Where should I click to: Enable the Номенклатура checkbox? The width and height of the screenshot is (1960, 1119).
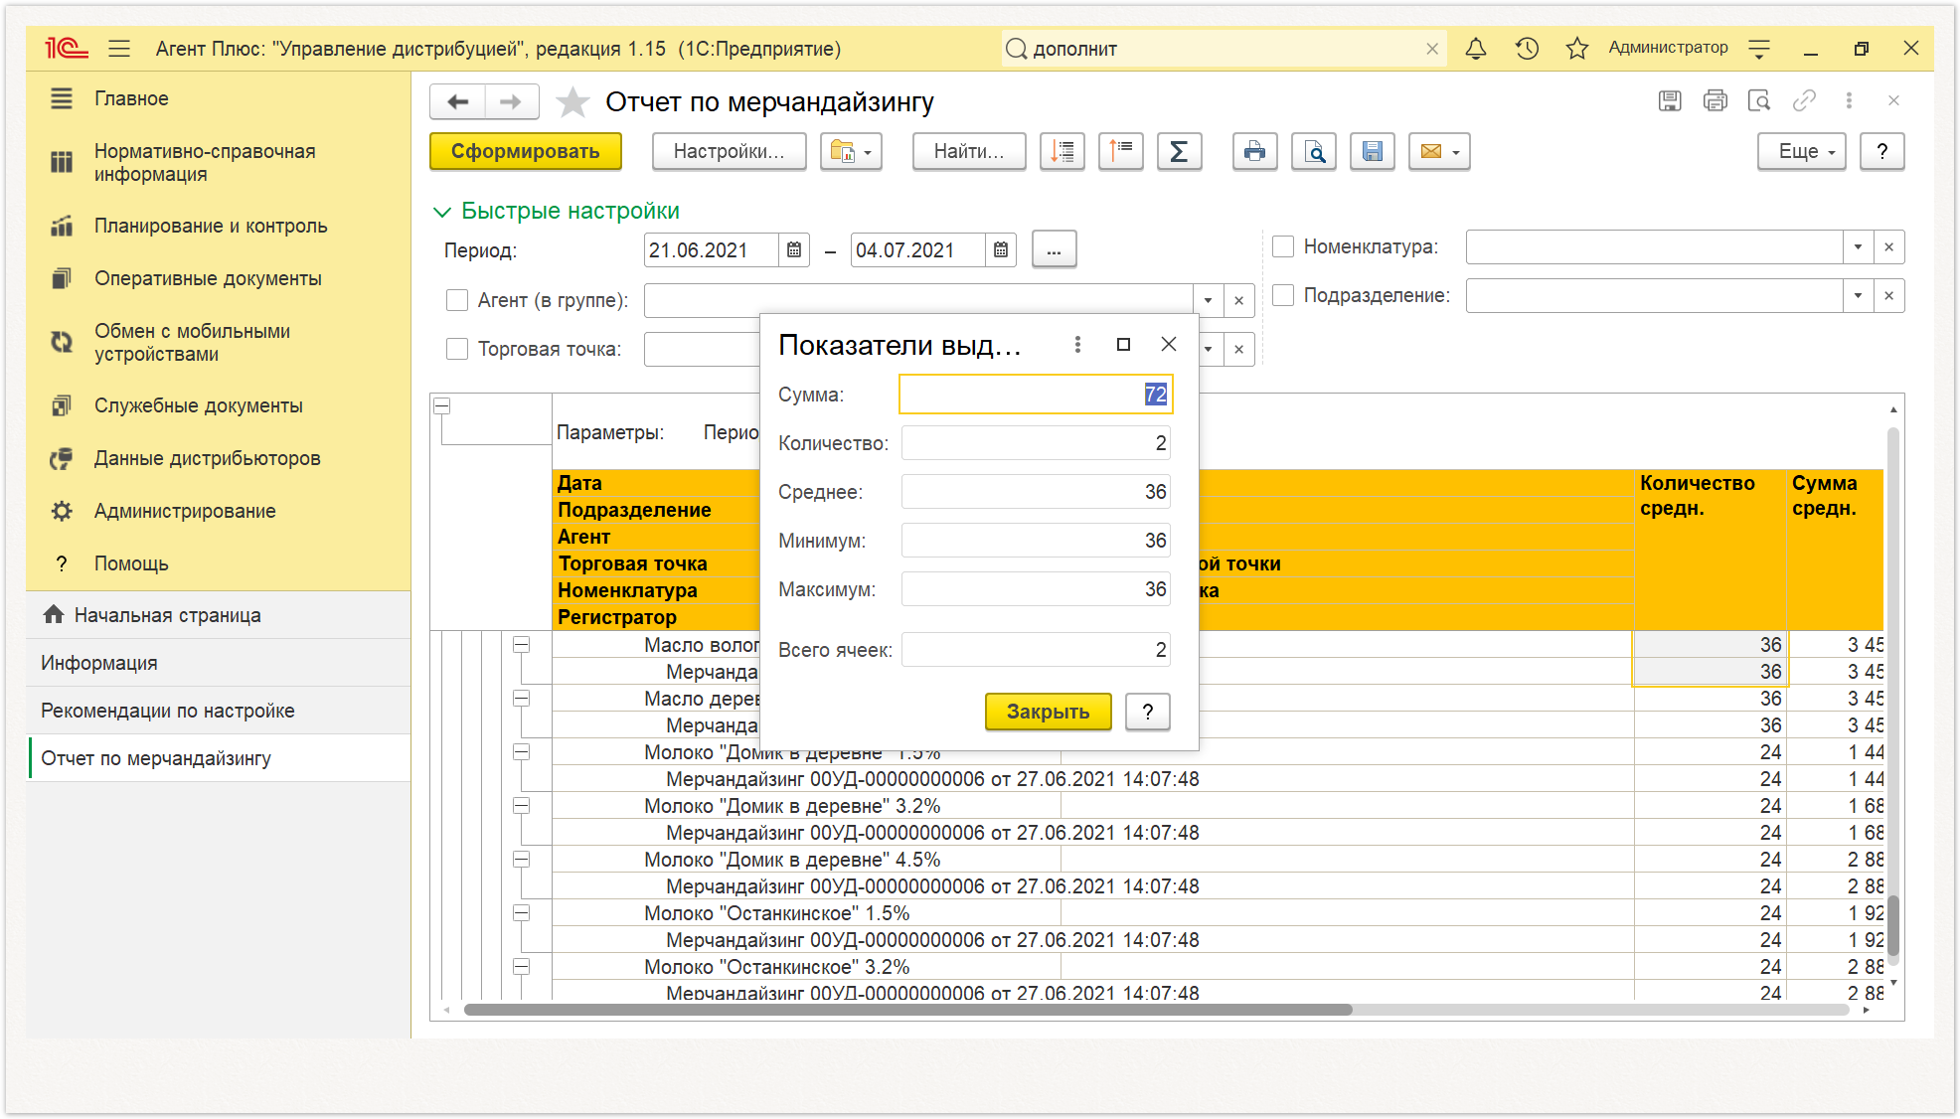(1283, 246)
